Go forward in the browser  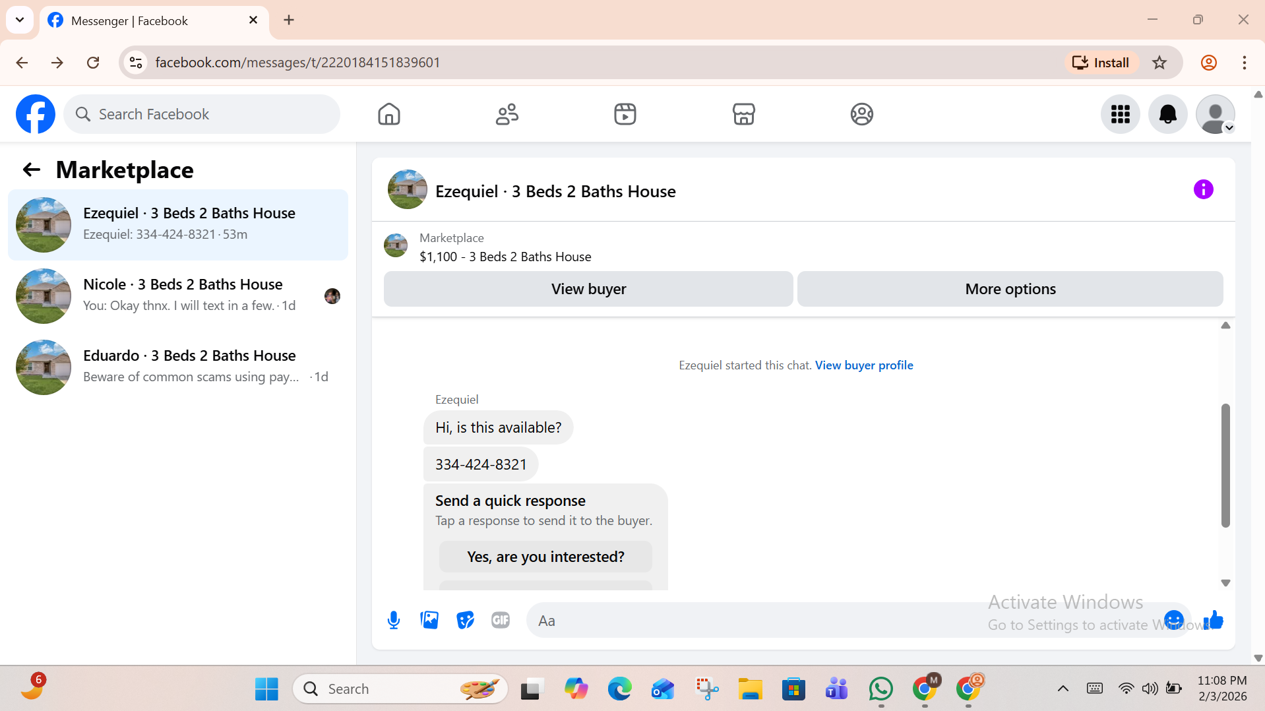[57, 63]
